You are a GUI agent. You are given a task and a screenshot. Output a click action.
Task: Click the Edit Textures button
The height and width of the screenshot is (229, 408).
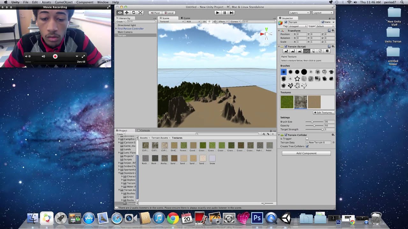click(324, 113)
